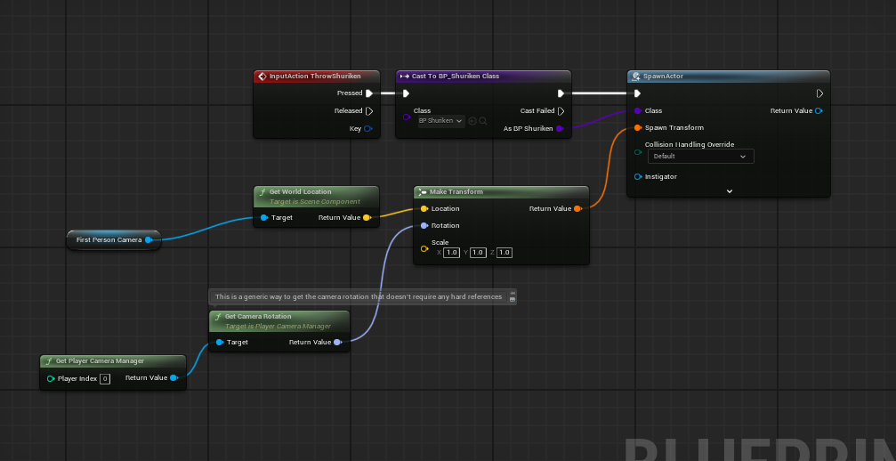
Task: Open the Collision Handling Override dropdown
Action: point(699,156)
